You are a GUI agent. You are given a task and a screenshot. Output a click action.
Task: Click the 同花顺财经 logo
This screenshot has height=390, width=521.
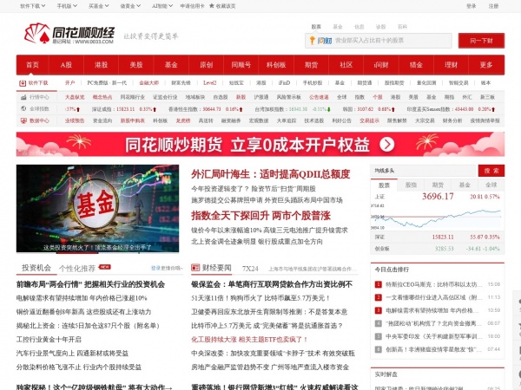click(69, 33)
